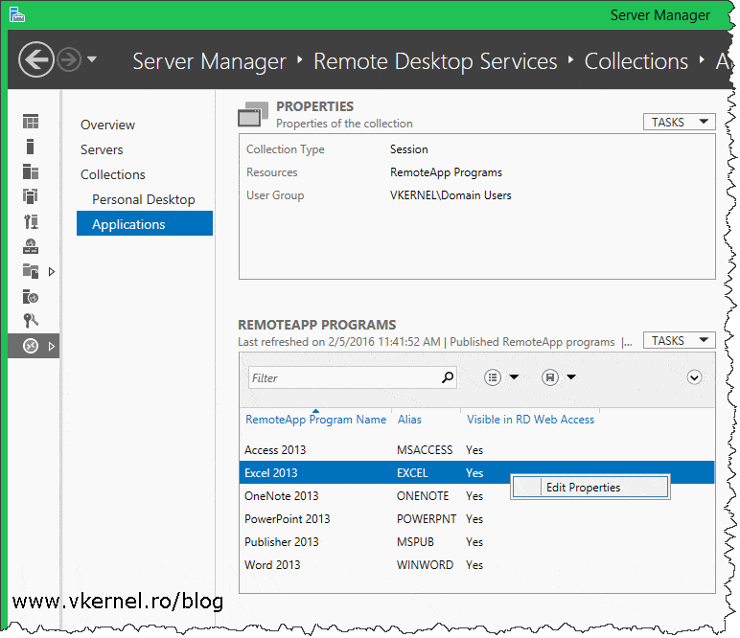The image size is (740, 638).
Task: Open the Overview page
Action: tap(107, 125)
